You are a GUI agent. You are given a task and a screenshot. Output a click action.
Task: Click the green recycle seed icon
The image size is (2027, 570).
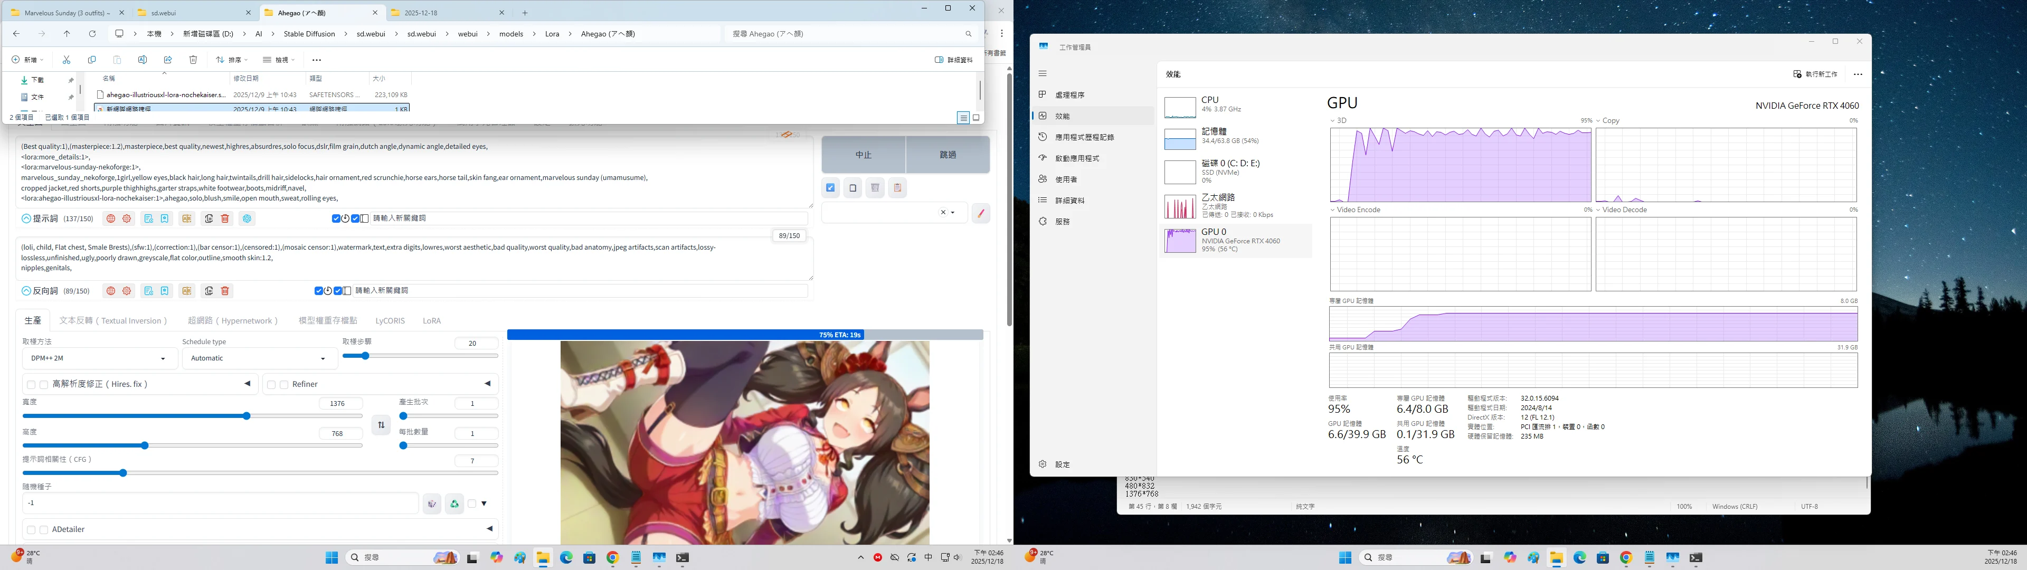tap(454, 504)
